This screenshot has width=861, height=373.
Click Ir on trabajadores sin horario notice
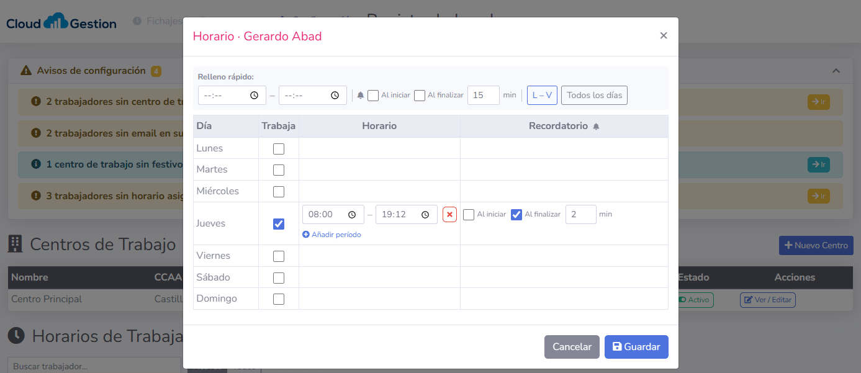tap(818, 196)
